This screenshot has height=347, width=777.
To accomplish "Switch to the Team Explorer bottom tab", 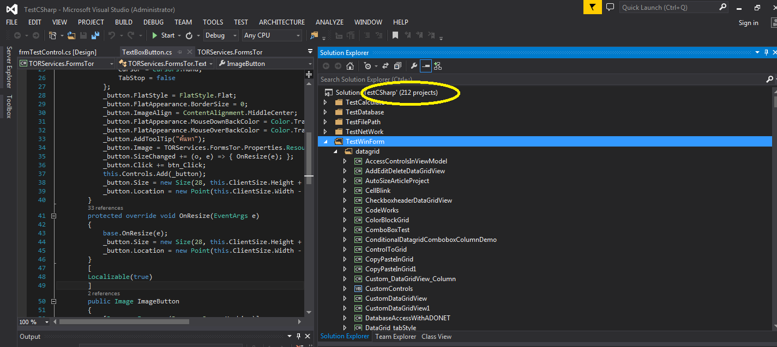I will click(x=396, y=337).
